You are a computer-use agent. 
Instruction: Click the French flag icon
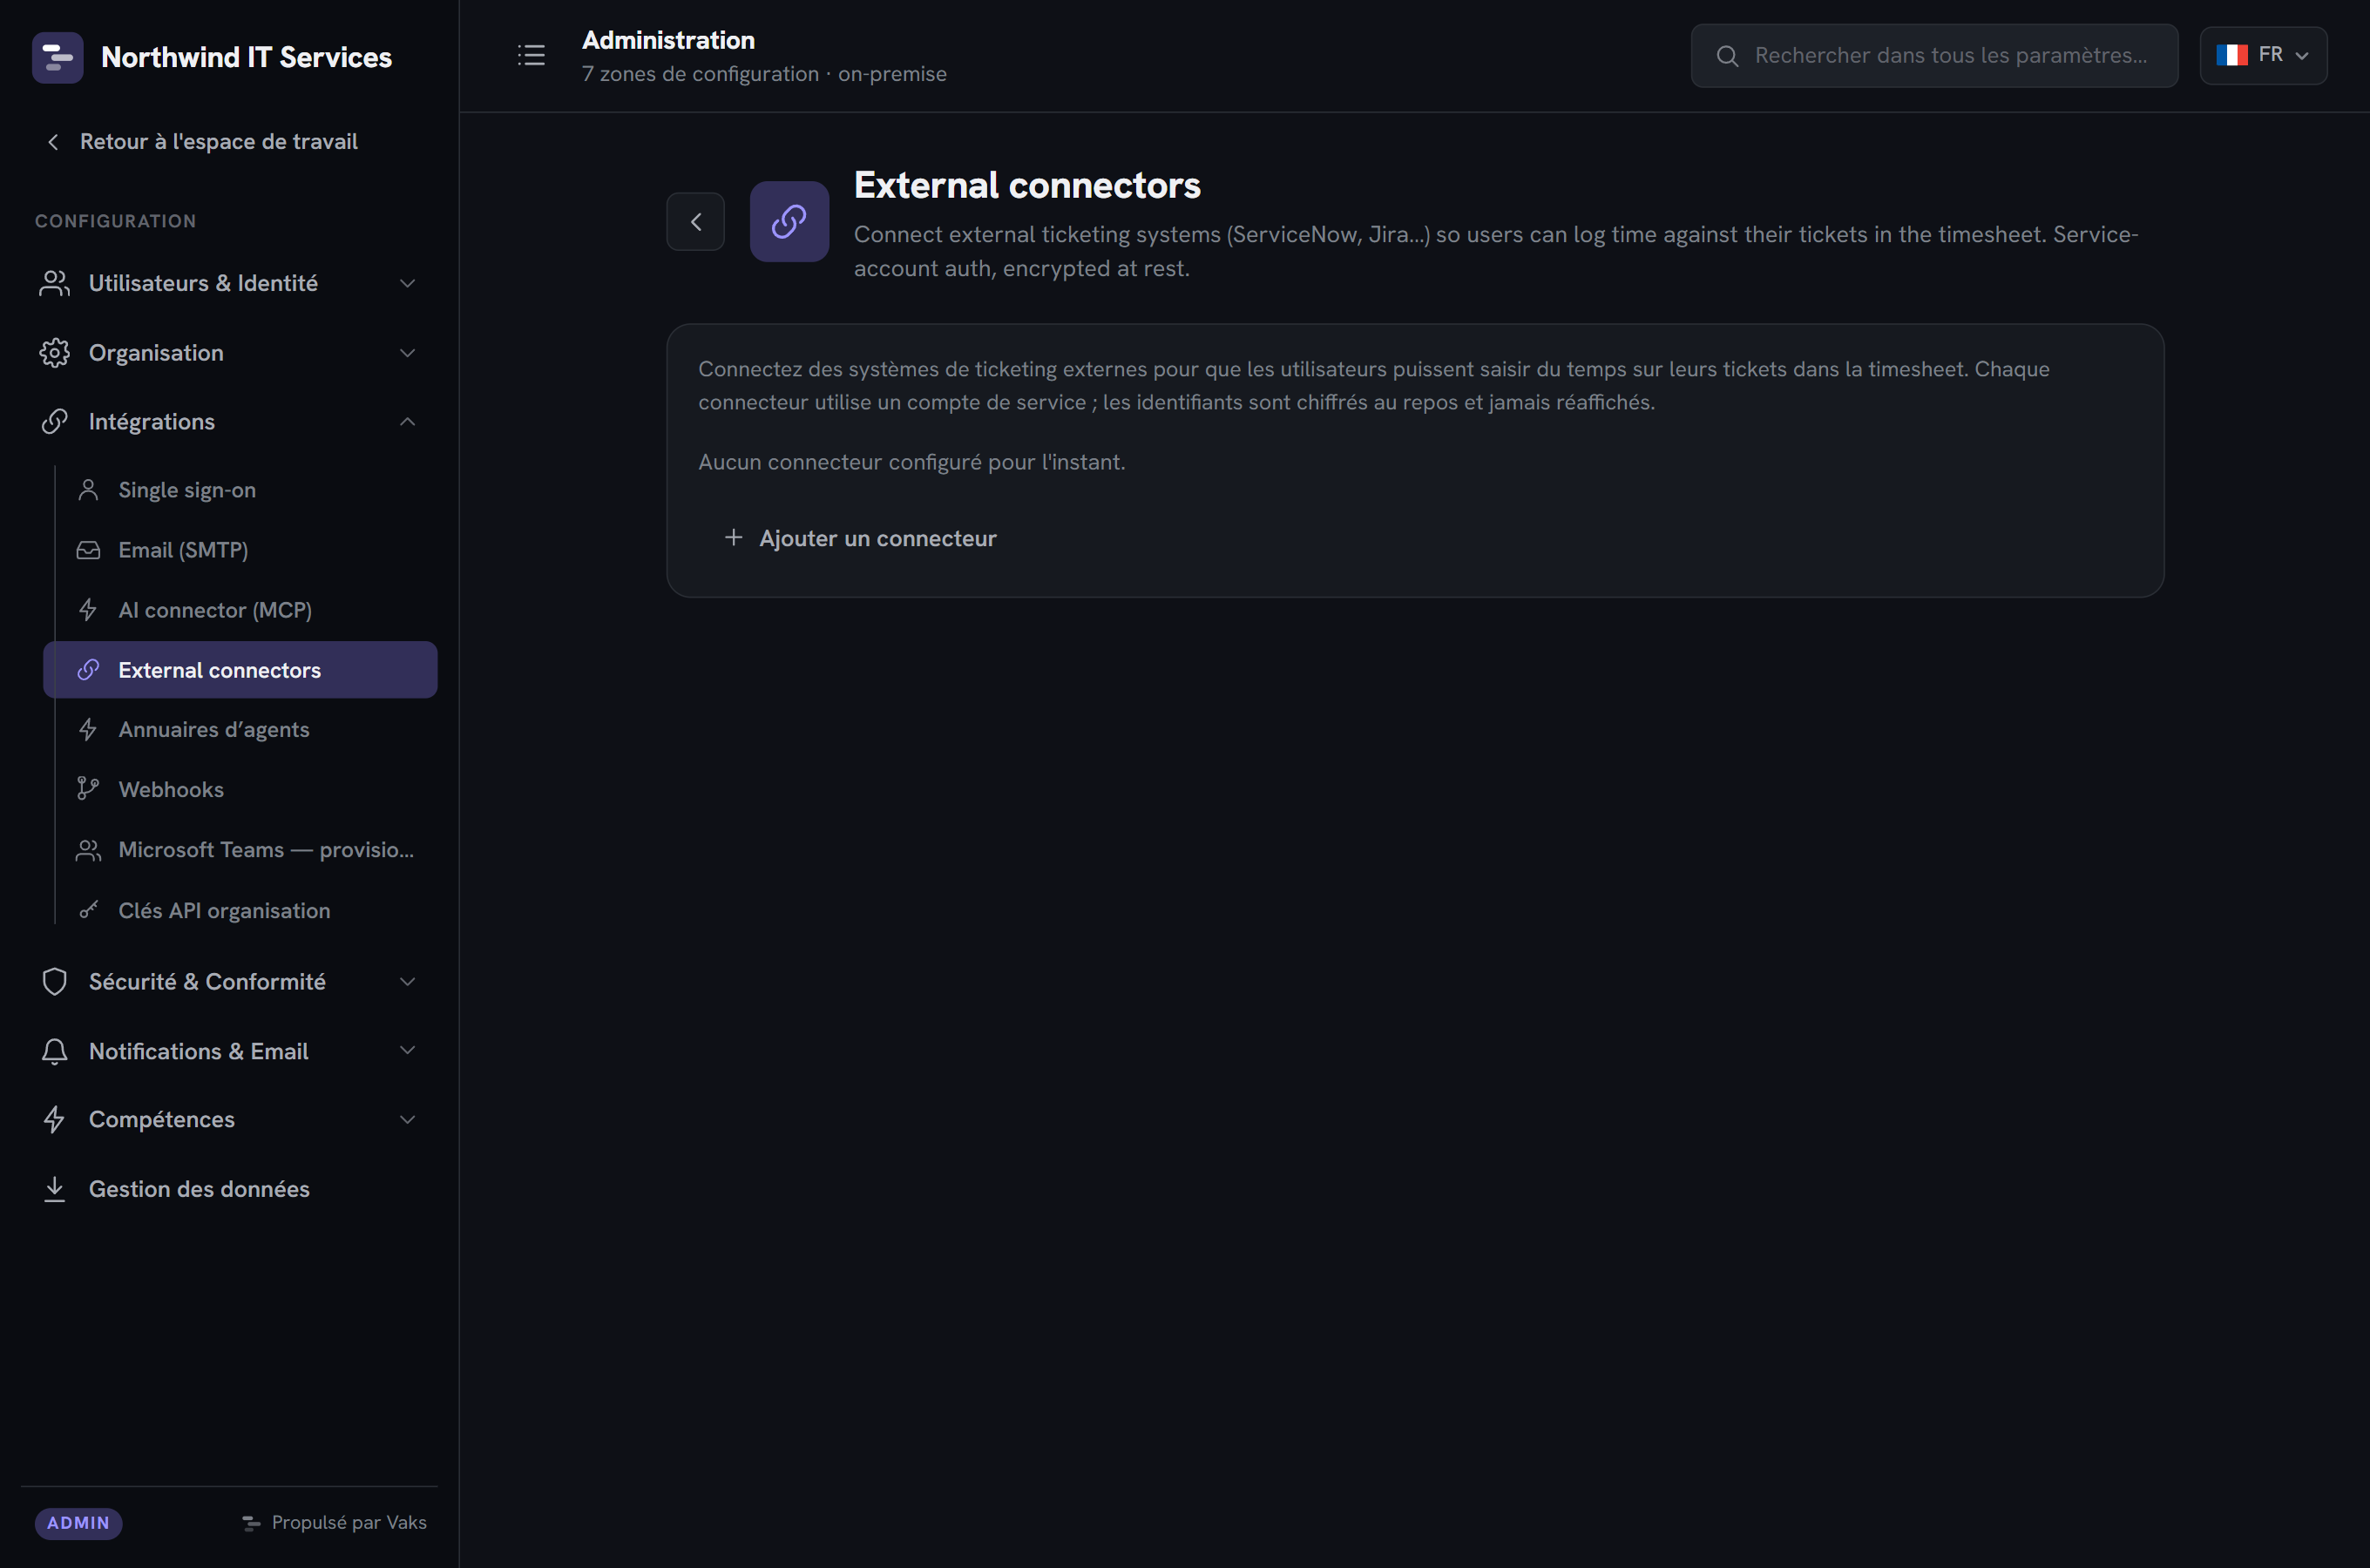[2232, 55]
